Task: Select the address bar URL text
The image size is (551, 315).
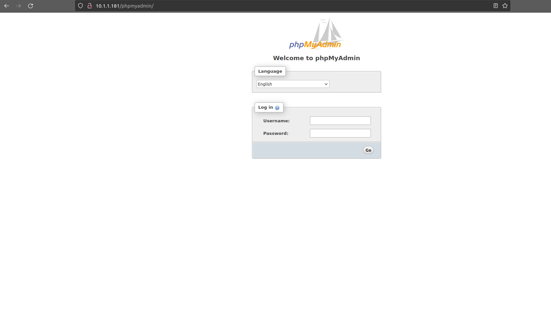Action: click(125, 6)
